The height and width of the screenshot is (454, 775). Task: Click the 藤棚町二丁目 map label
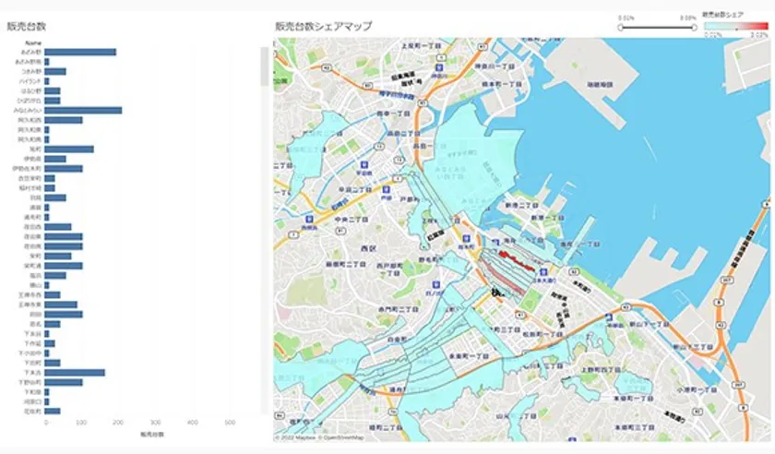click(x=346, y=265)
